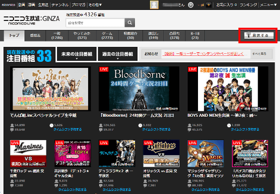280x194 pixels.
Task: Click the niconico LIVE GINZA logo
Action: coord(31,20)
